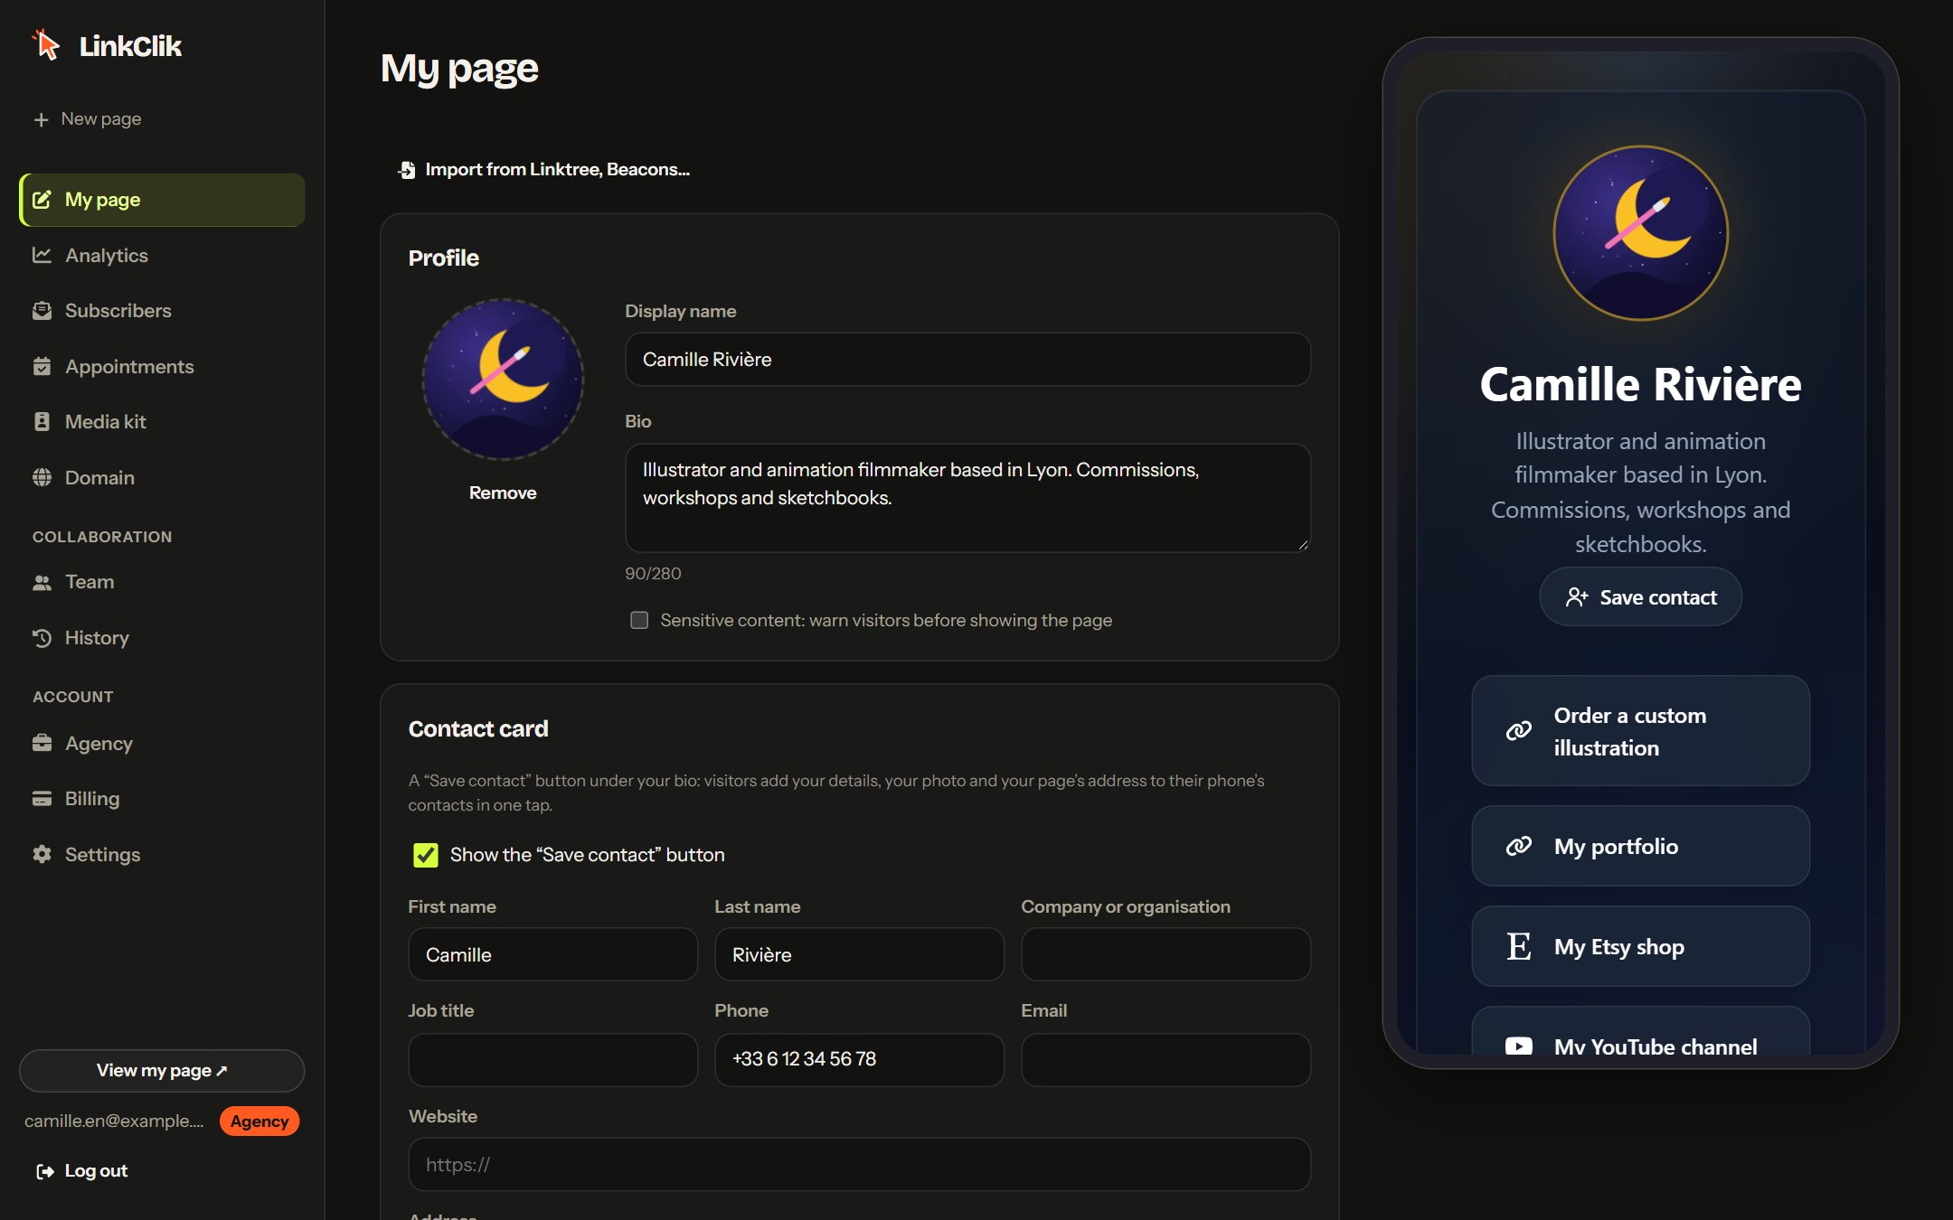Screen dimensions: 1953x1220
Task: Click the Media kit badge icon
Action: (x=42, y=422)
